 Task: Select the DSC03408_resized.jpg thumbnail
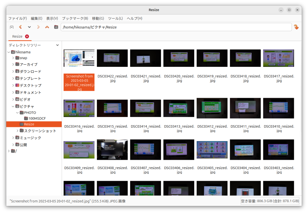[112, 150]
